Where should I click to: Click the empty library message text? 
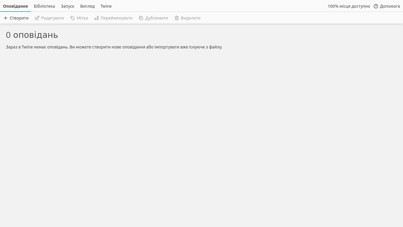point(114,47)
